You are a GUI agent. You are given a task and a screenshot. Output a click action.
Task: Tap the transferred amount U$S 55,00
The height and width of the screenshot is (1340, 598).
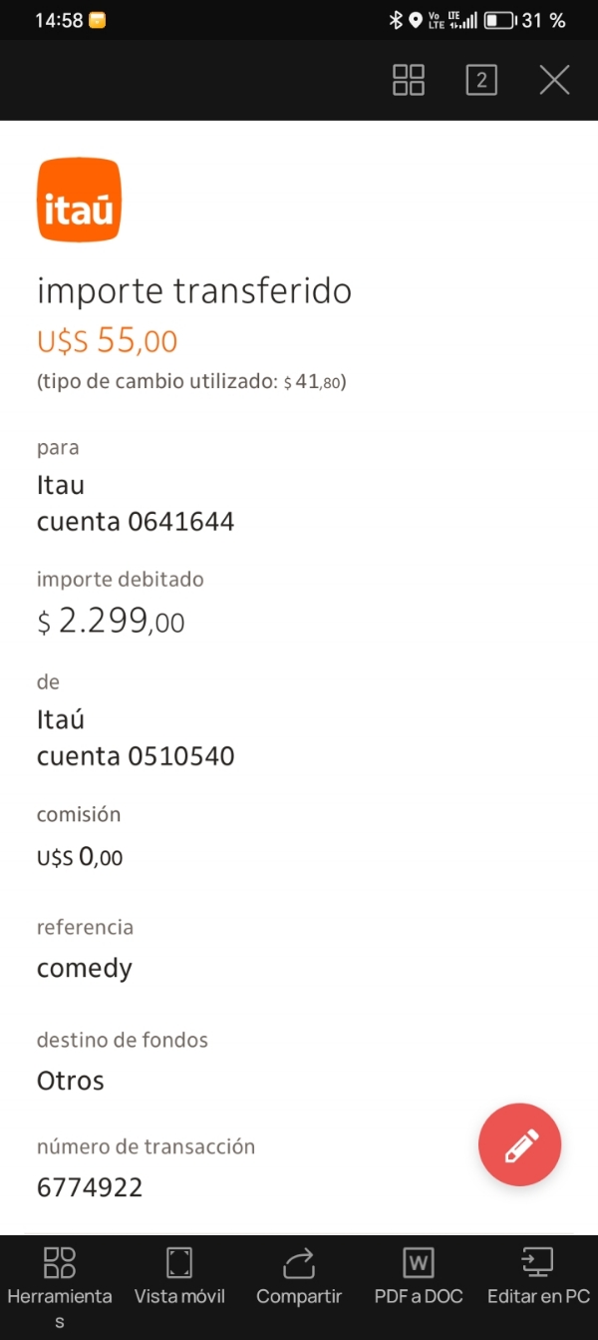pyautogui.click(x=108, y=341)
